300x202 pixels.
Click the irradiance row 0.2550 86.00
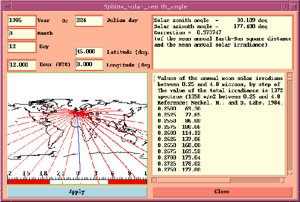[179, 121]
